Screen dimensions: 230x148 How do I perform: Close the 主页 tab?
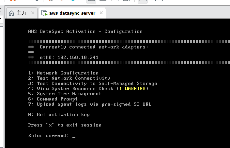(x=33, y=13)
